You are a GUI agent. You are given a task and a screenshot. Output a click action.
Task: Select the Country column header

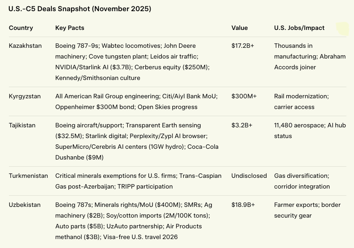pyautogui.click(x=21, y=28)
